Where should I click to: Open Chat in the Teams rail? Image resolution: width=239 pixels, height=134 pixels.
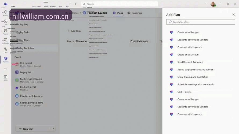coord(6,22)
